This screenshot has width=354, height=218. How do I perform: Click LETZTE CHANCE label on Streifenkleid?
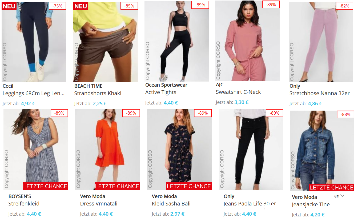[x=45, y=186]
